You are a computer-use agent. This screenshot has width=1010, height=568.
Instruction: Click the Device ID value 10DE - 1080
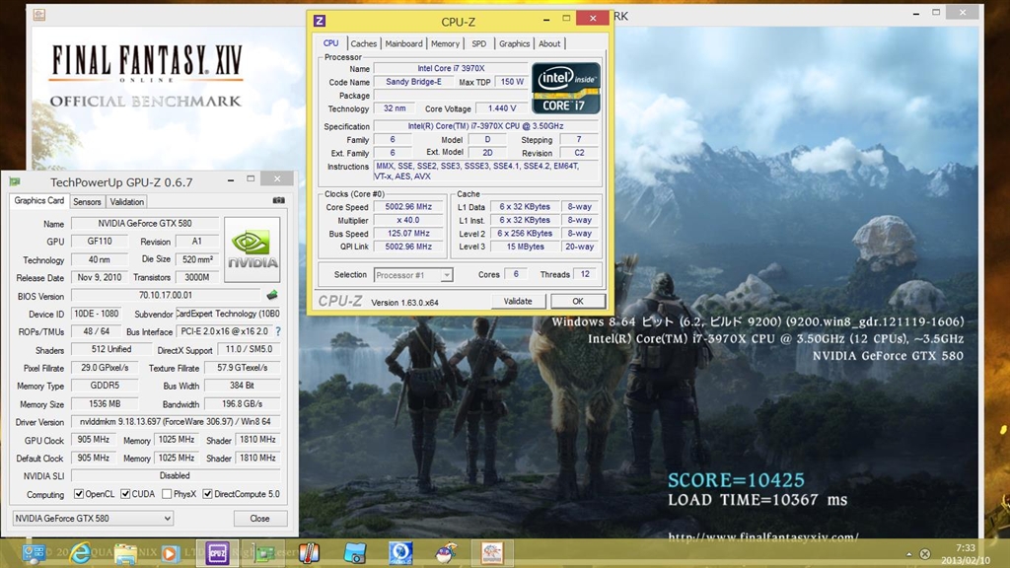[96, 314]
